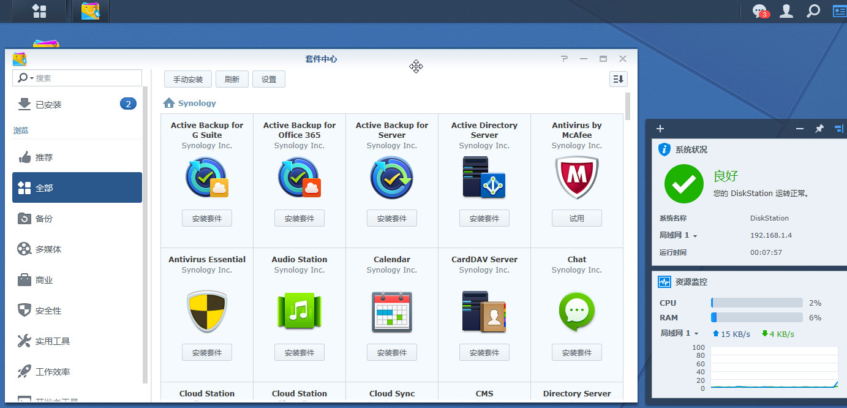Click Antivirus Essential shield icon
This screenshot has height=408, width=847.
[x=207, y=311]
